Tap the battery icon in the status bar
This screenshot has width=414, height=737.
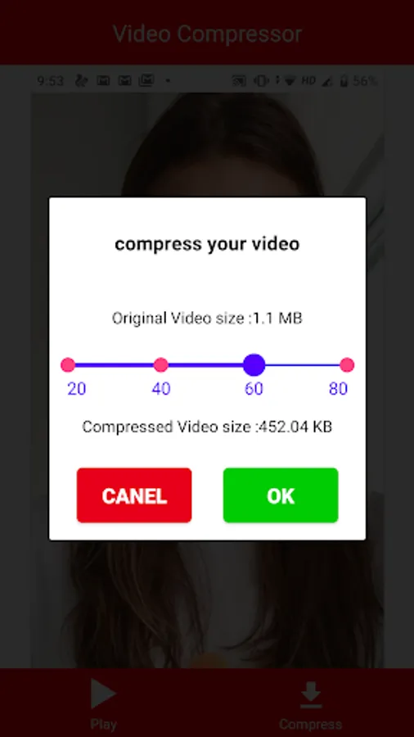(344, 81)
